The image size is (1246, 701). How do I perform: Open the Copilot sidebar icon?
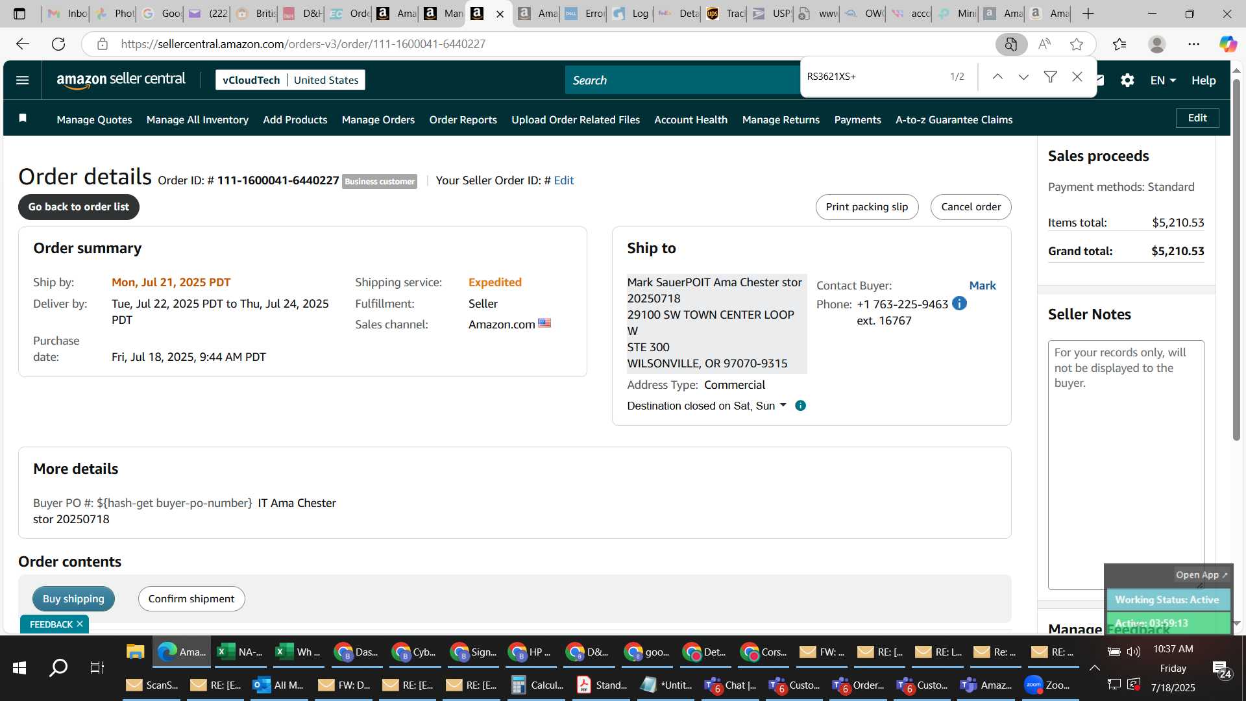(x=1228, y=43)
